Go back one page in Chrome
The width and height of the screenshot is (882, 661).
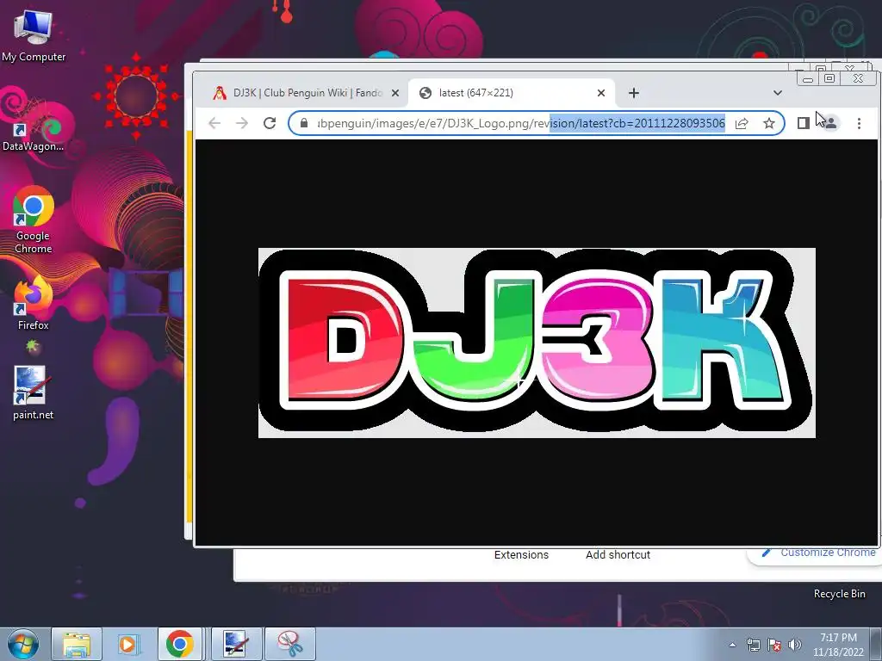tap(214, 123)
